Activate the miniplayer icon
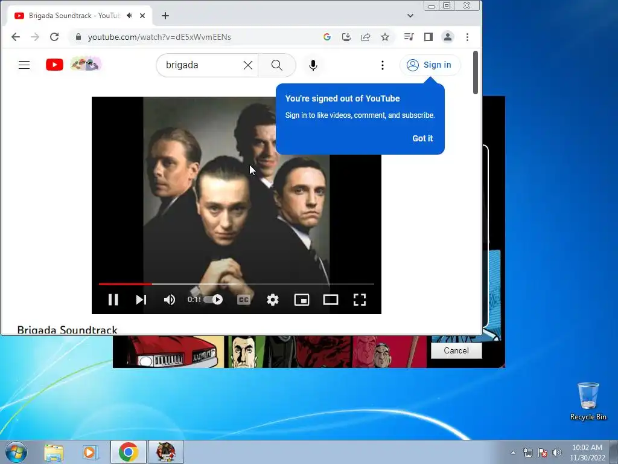Image resolution: width=618 pixels, height=464 pixels. pos(302,300)
